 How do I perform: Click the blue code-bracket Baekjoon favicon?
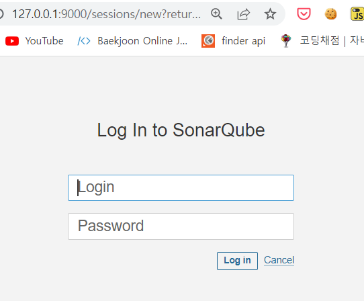point(84,41)
